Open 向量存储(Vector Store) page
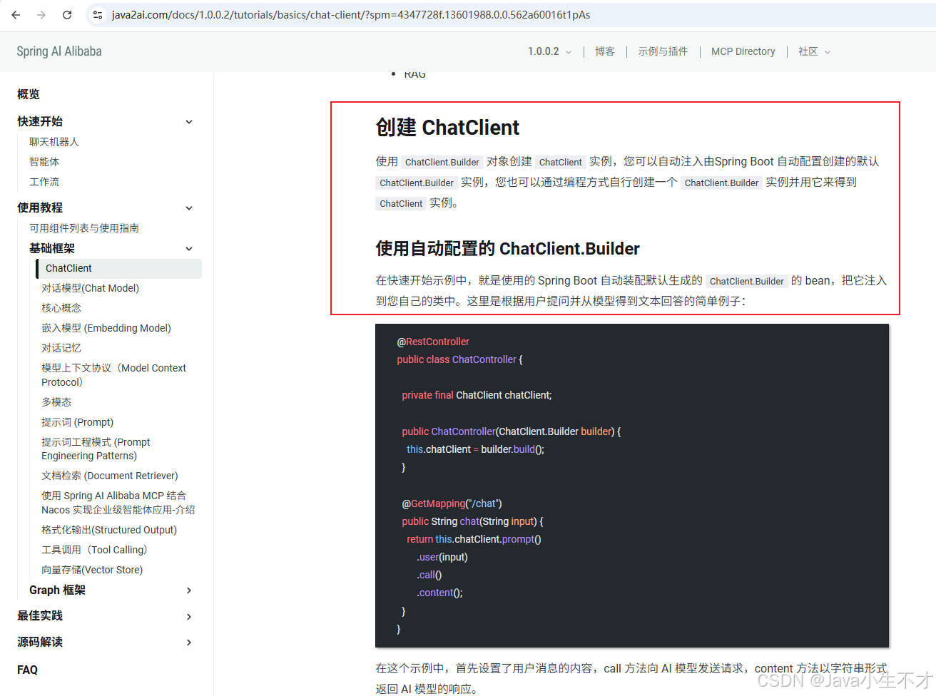This screenshot has height=696, width=936. click(x=92, y=570)
